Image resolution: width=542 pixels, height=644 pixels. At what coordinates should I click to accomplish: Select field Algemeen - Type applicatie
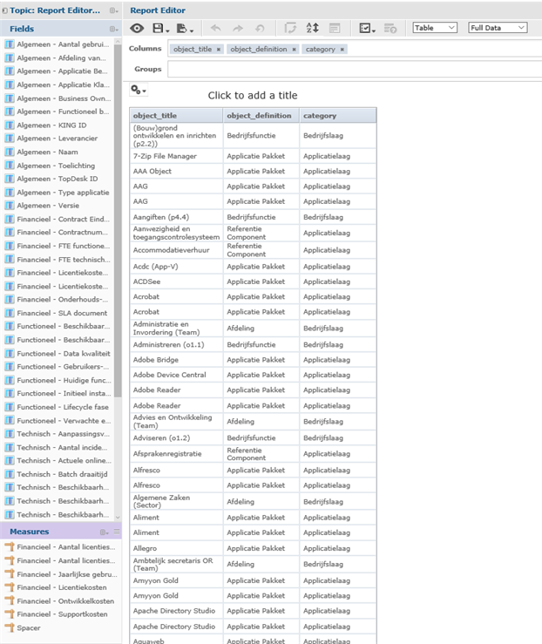(63, 193)
